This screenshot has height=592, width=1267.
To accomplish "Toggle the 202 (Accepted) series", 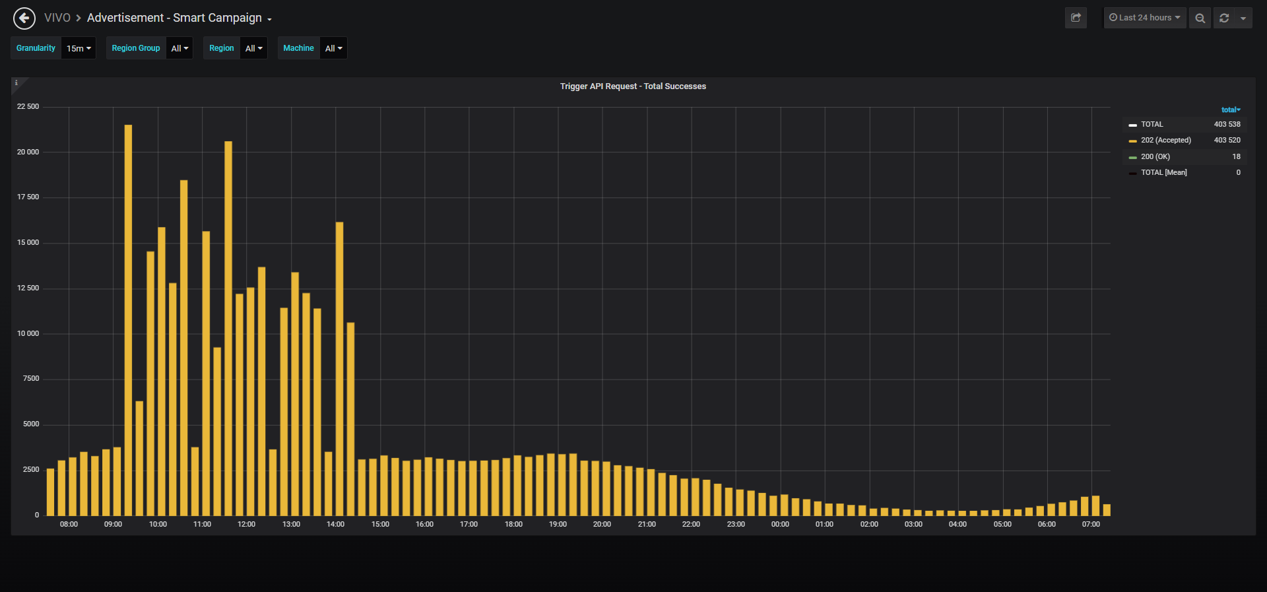I will [x=1166, y=140].
